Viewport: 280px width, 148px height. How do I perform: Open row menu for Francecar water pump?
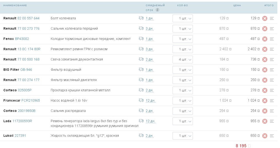(272, 101)
